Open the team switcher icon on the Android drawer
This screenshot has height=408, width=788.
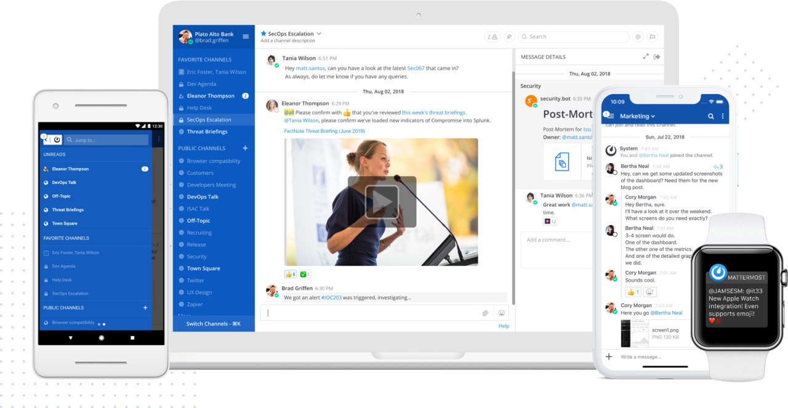coord(52,140)
